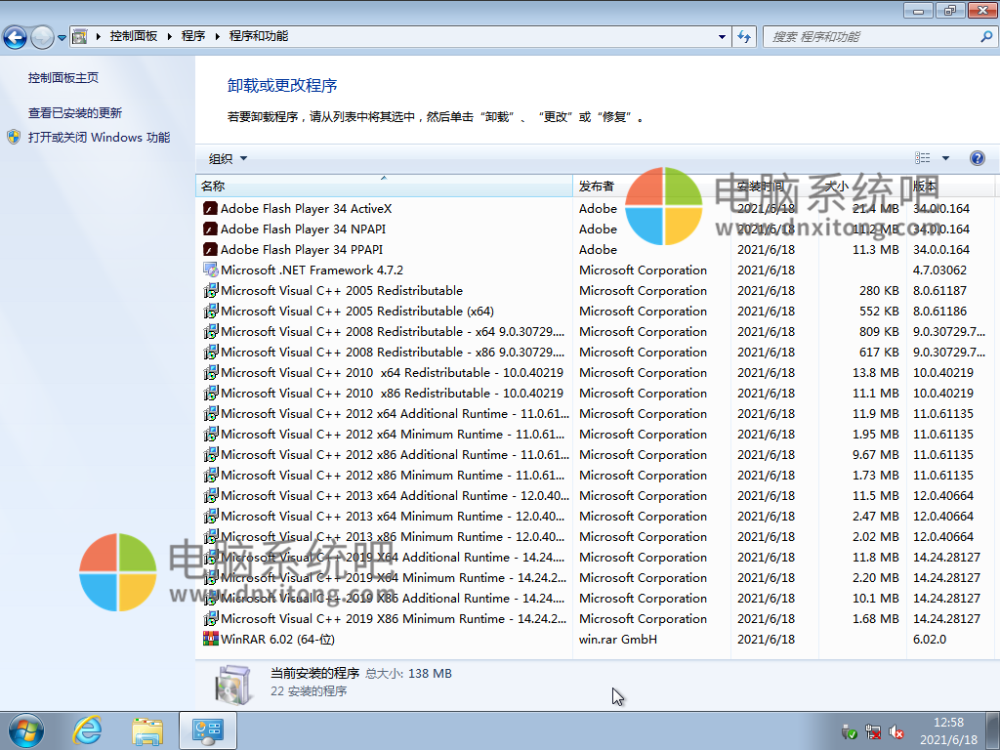The image size is (1000, 750).
Task: Click the search magnifier icon
Action: (x=986, y=37)
